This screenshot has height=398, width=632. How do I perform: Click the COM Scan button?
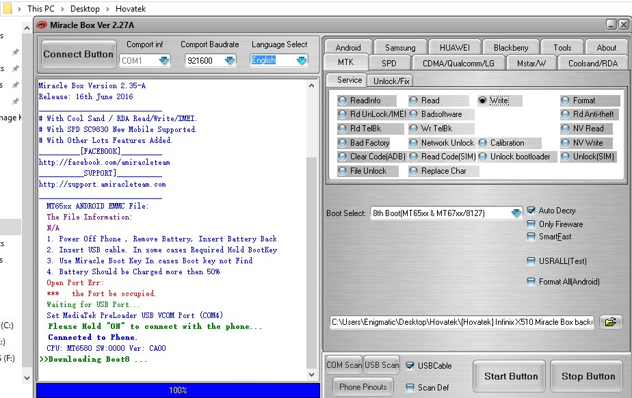click(x=344, y=365)
